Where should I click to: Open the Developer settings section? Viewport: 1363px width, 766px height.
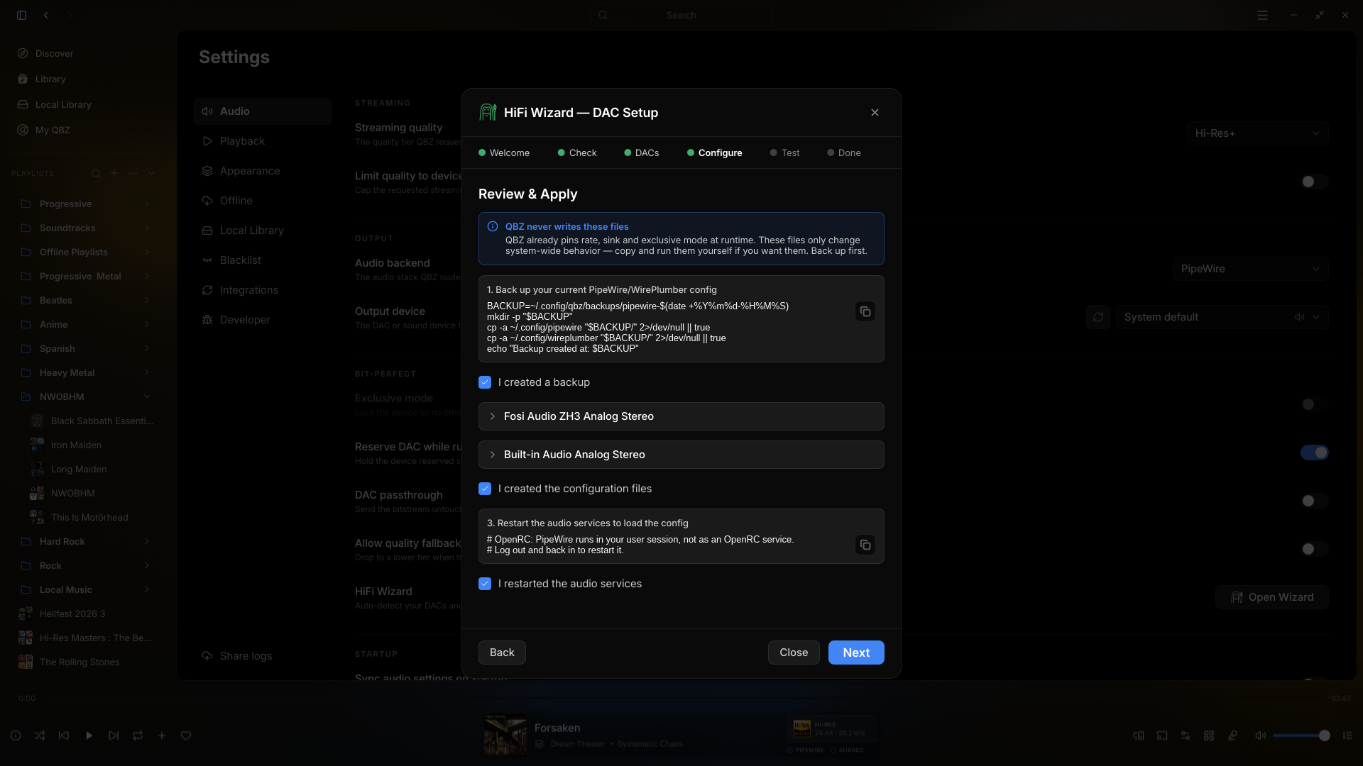click(263, 320)
